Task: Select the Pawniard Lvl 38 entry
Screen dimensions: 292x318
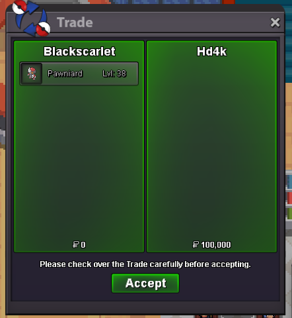Action: [79, 74]
